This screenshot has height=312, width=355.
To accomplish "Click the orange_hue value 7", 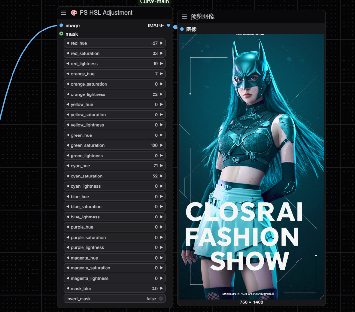I will pos(156,74).
